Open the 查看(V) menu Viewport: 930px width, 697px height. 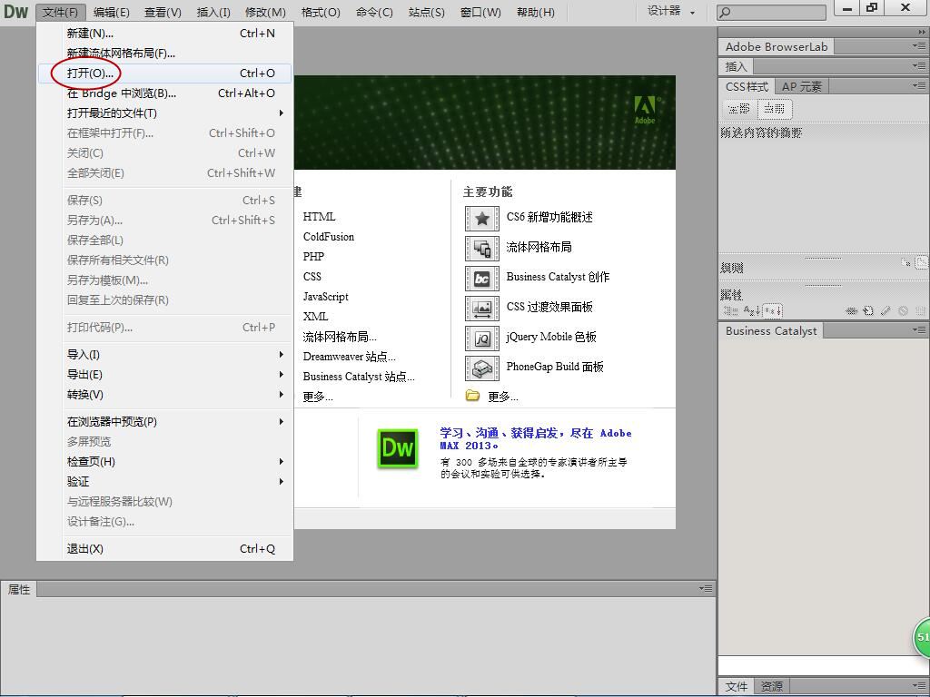[163, 12]
